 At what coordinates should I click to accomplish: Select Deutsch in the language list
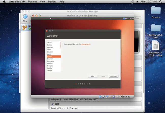54,52
